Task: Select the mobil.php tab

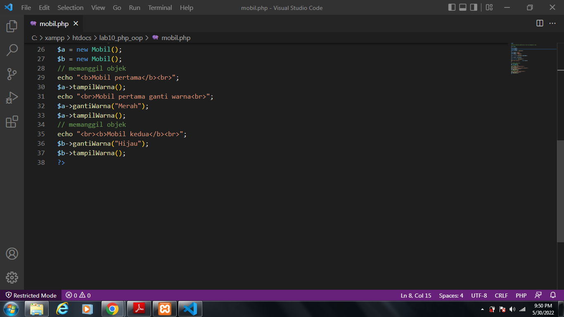Action: pos(54,24)
